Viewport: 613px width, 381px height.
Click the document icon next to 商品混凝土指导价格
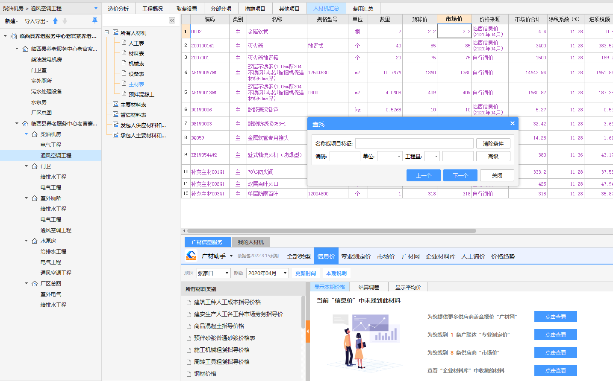click(189, 326)
